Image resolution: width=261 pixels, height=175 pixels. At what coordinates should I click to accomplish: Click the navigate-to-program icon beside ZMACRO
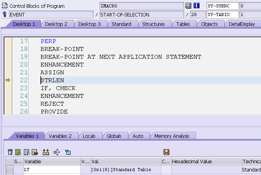188,6
